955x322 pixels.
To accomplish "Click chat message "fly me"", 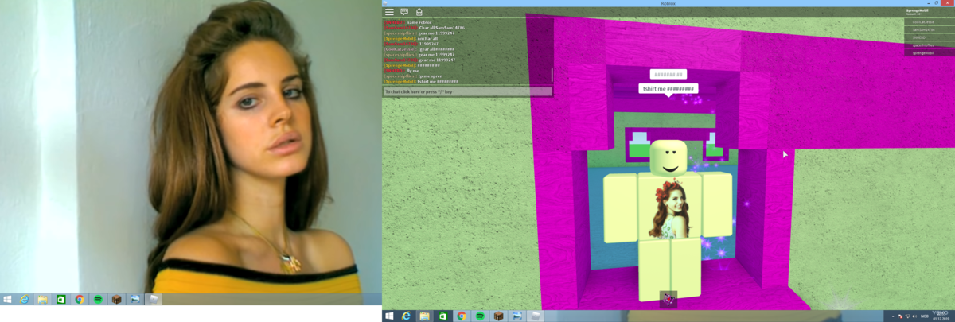I will pyautogui.click(x=412, y=71).
